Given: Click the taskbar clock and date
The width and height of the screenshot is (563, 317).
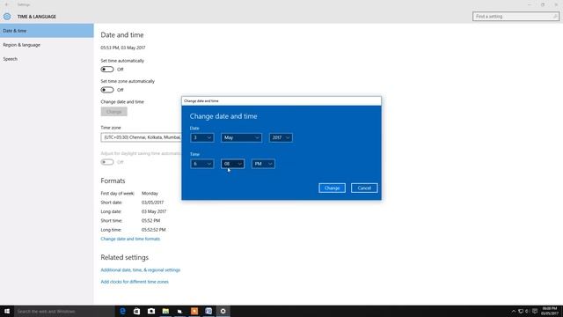Looking at the screenshot, I should click(550, 311).
